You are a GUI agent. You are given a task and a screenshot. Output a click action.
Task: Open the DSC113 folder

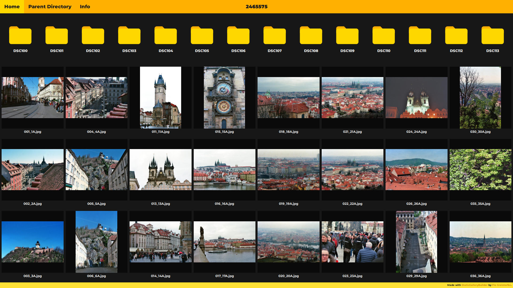click(493, 35)
